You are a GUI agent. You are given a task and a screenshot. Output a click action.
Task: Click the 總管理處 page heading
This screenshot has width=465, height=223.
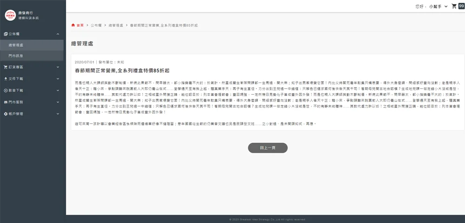click(x=82, y=44)
